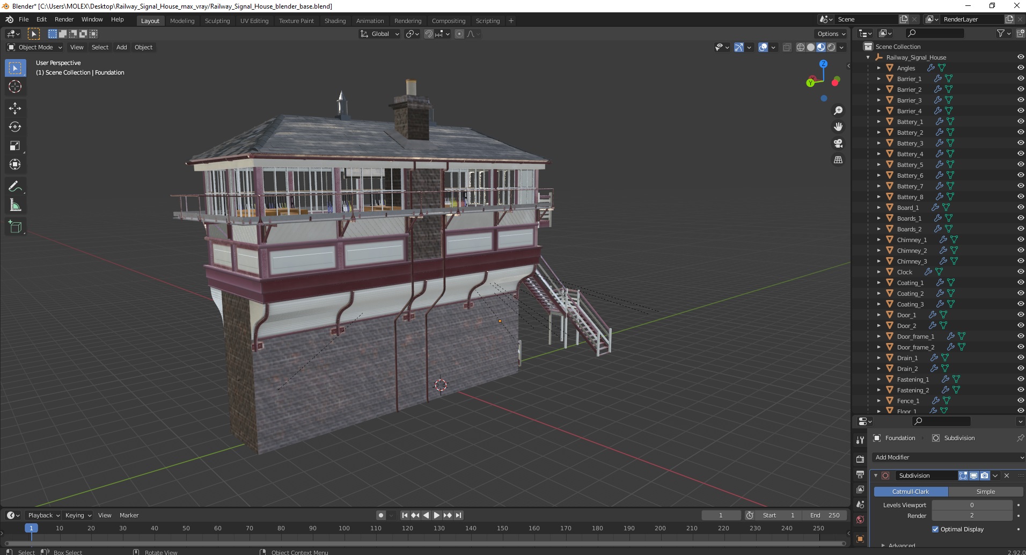Toggle X-Ray view
This screenshot has width=1026, height=555.
787,47
